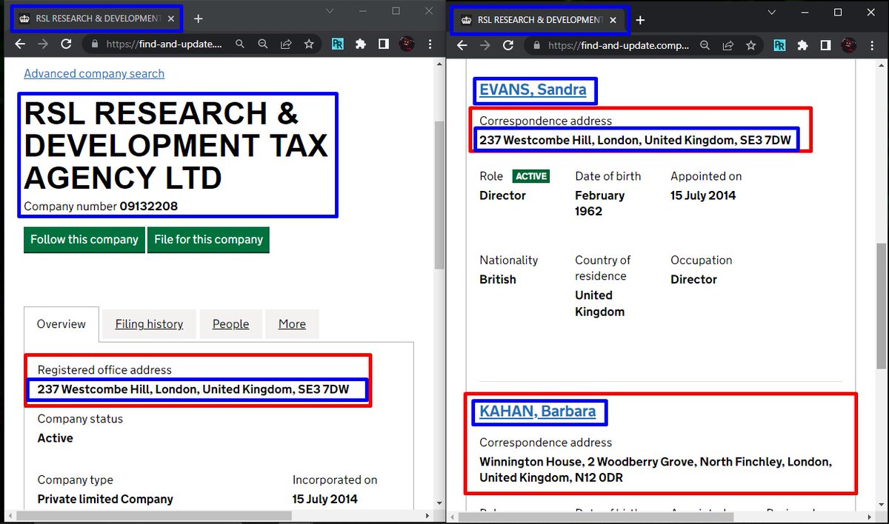Click the company number 09132208
This screenshot has height=524, width=889.
[x=148, y=206]
